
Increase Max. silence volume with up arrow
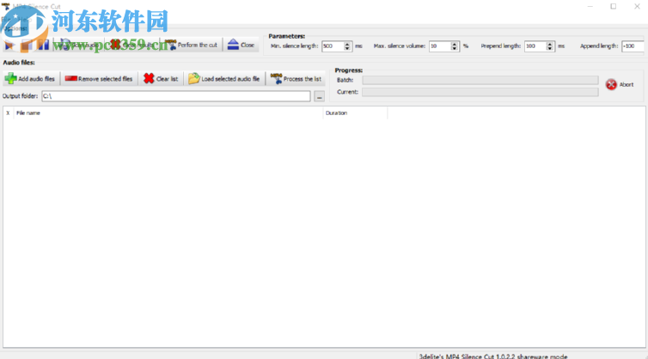[x=455, y=44]
